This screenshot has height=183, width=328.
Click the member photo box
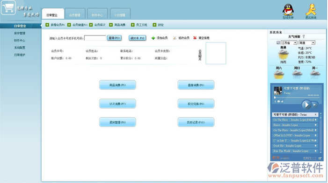tap(216, 53)
